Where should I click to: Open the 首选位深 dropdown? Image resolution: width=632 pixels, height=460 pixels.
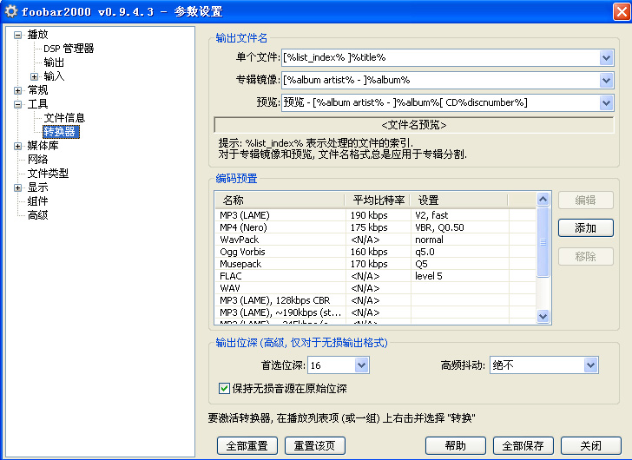coord(361,365)
